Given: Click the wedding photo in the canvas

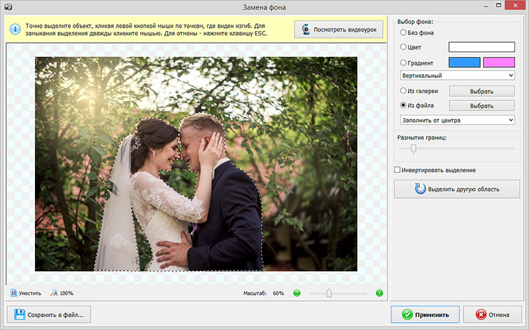Looking at the screenshot, I should 196,164.
